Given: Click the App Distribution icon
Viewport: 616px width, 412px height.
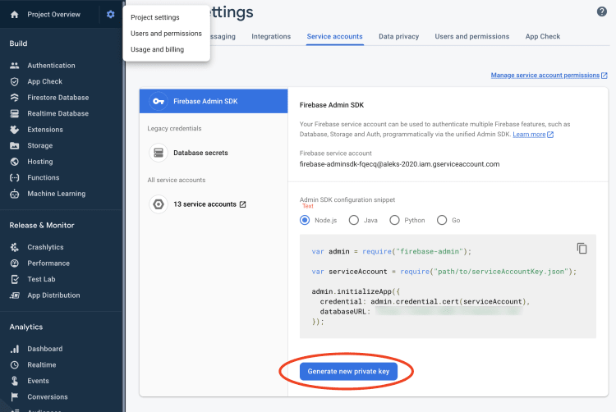Looking at the screenshot, I should pos(15,295).
